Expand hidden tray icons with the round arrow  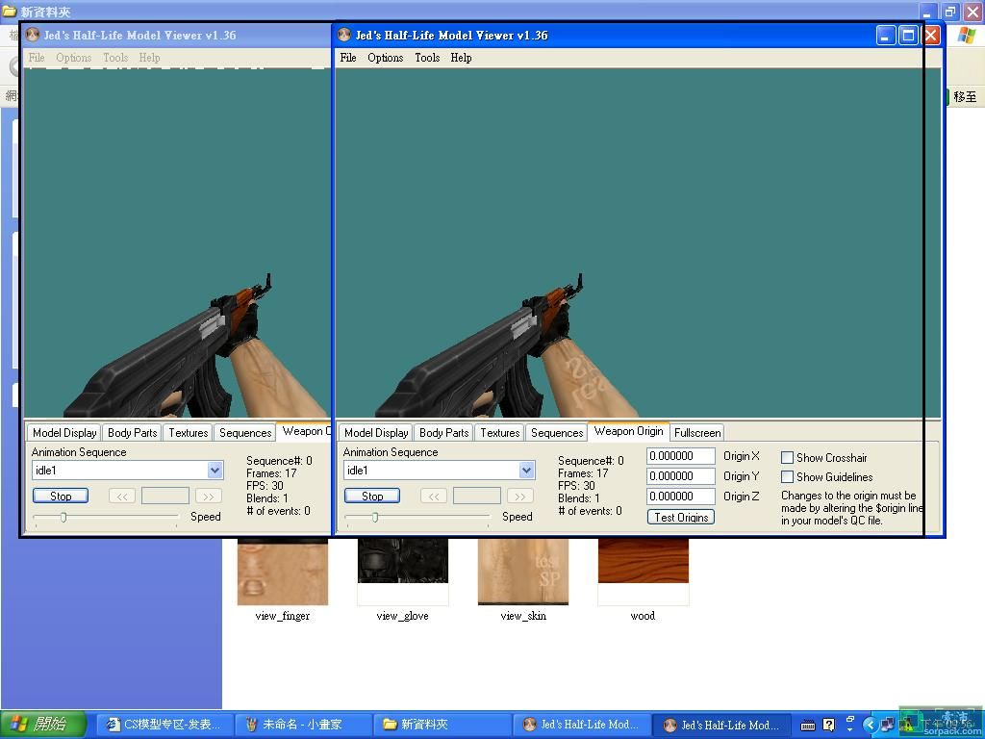click(870, 726)
